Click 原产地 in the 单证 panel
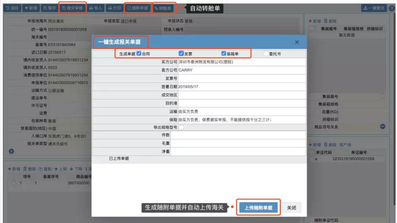Screen dimensions: 397x223 point(345,145)
